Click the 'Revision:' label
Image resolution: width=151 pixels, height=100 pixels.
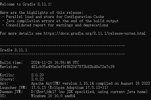point(9,67)
